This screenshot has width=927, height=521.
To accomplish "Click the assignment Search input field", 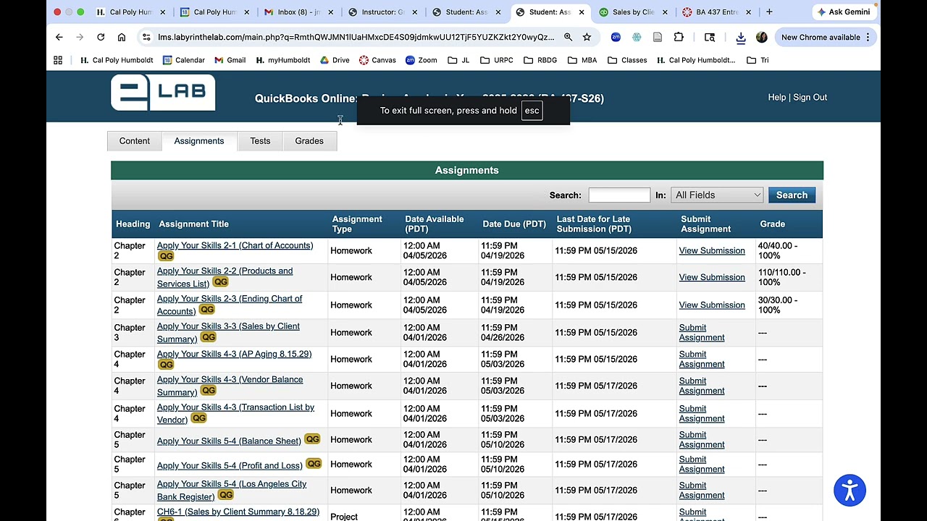I will point(619,195).
